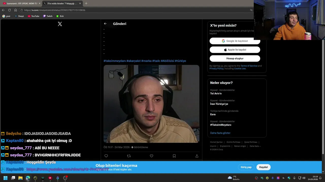Open the çevir bookmark

pyautogui.click(x=6, y=16)
